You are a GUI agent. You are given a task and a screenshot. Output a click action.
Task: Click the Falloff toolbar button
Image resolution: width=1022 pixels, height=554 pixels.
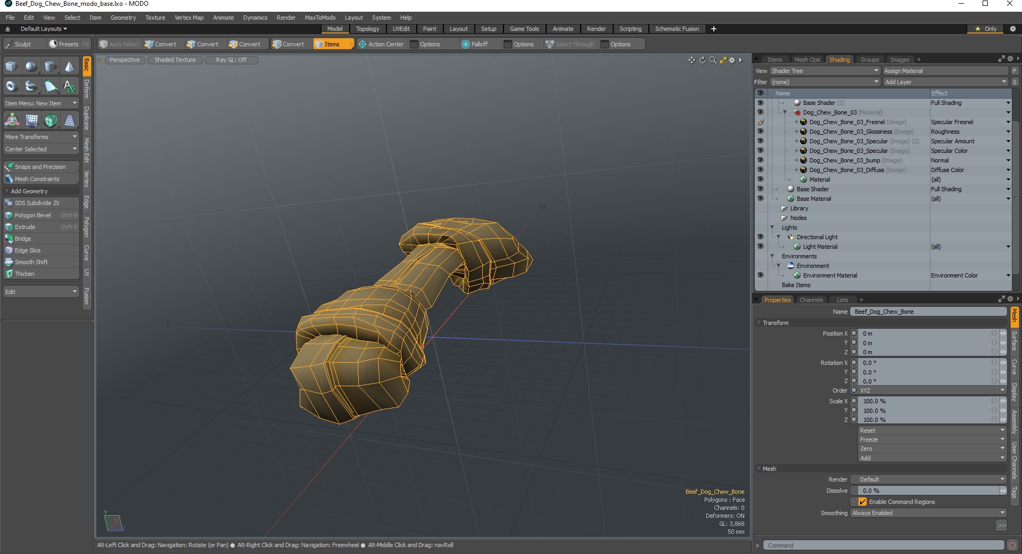475,44
